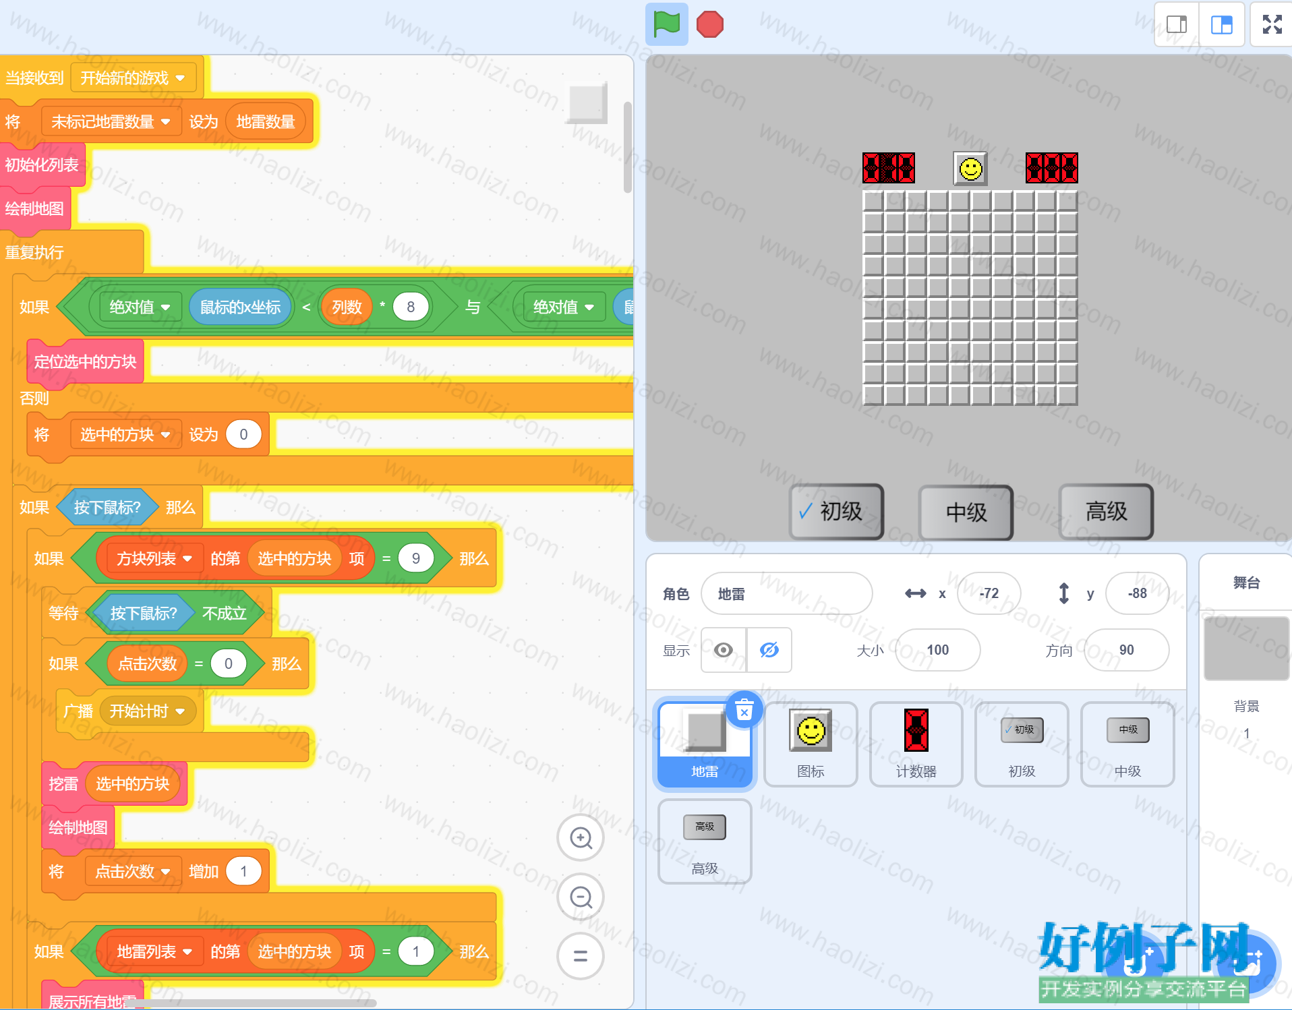1292x1010 pixels.
Task: Click the 展示所有地雷 custom block
Action: (x=92, y=1001)
